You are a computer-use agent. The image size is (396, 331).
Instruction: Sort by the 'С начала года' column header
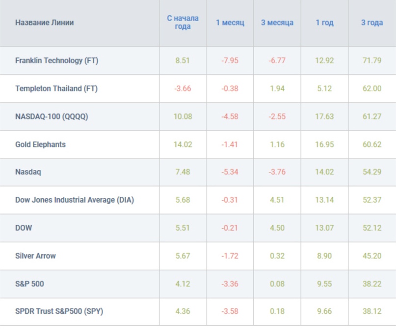click(183, 23)
